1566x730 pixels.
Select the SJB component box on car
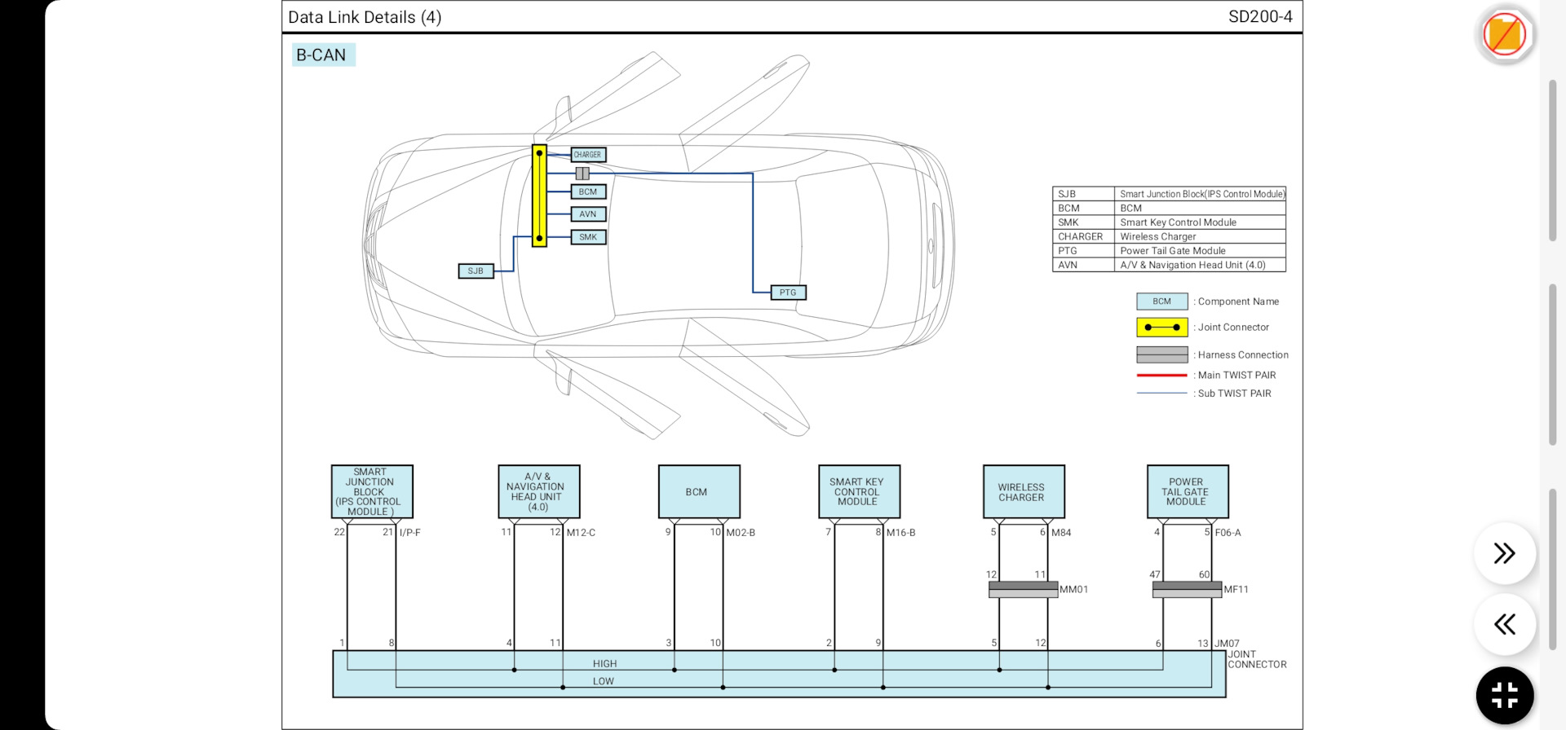(x=476, y=270)
